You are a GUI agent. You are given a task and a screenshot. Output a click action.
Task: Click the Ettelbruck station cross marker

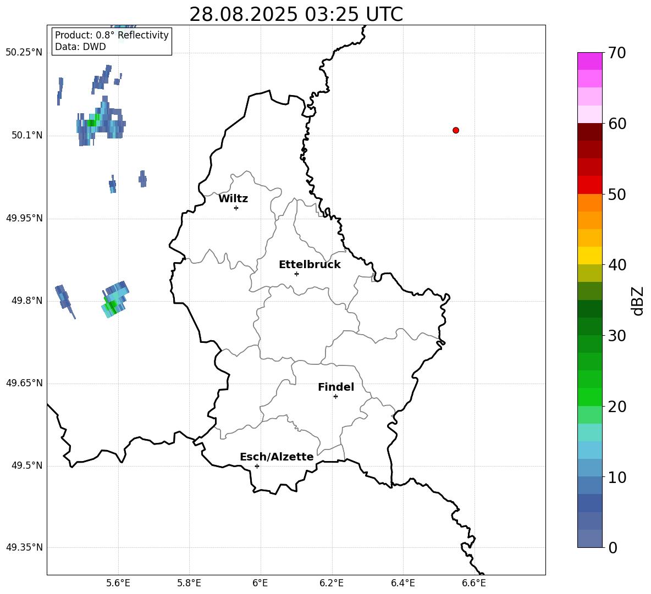click(296, 274)
